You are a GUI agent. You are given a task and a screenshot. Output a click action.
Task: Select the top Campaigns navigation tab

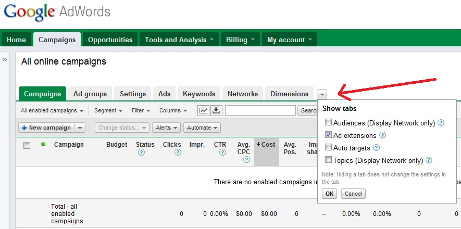(x=57, y=40)
